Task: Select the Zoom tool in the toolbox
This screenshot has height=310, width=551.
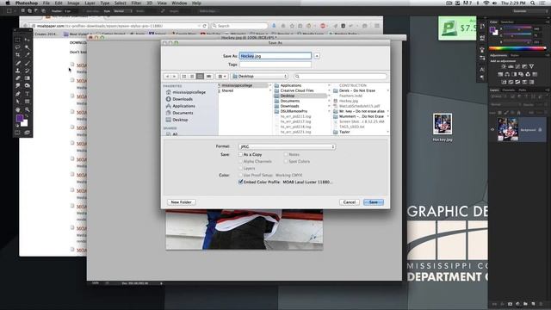Action: 27,109
